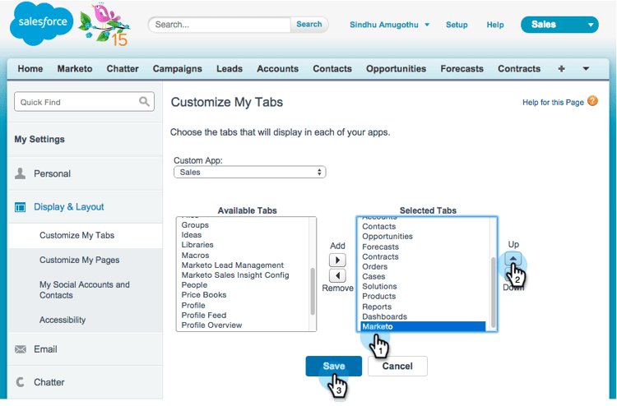Click the Salesforce cloud logo

point(42,23)
